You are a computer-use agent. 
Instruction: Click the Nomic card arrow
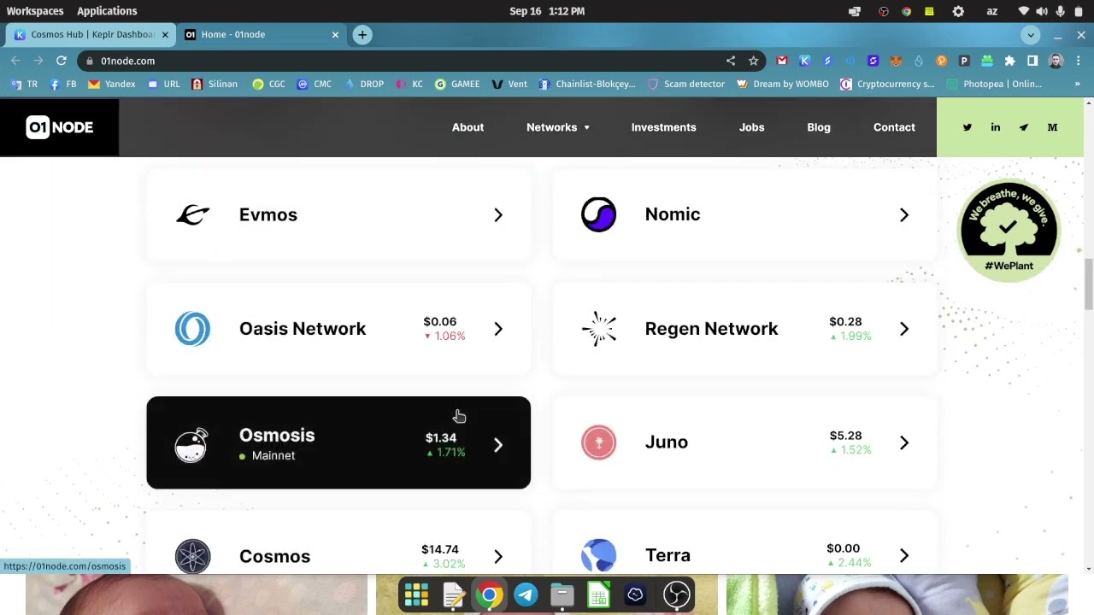(x=904, y=215)
